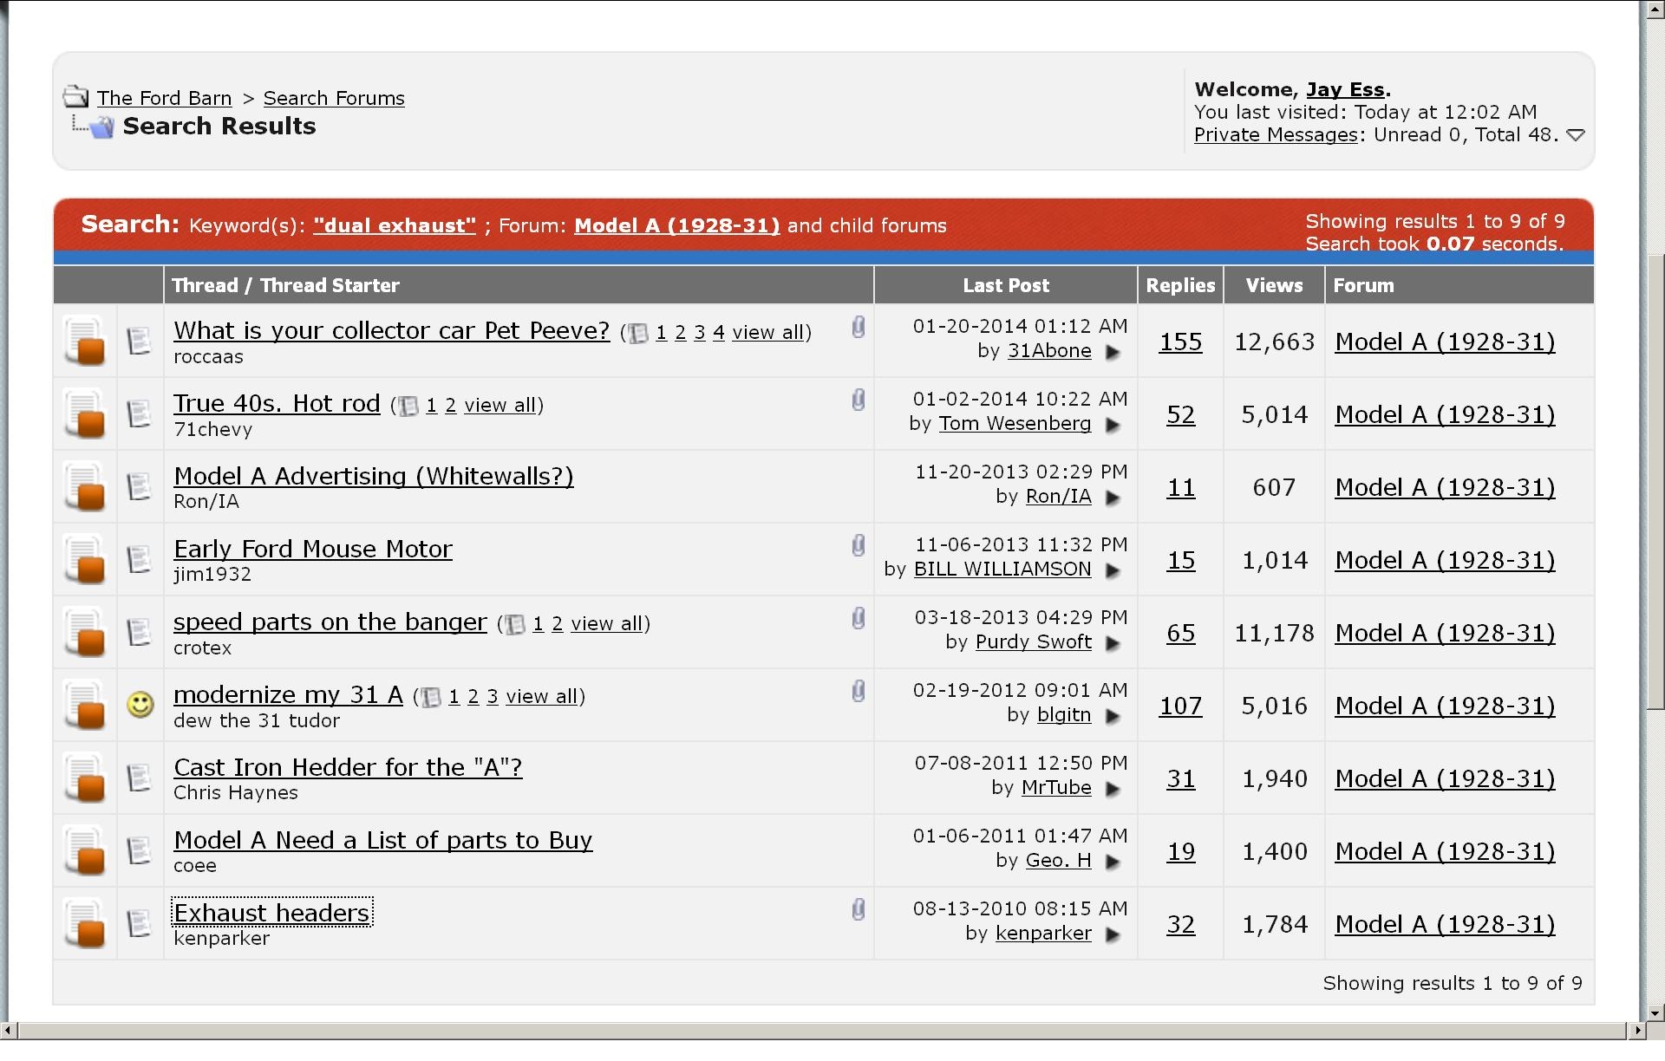Viewport: 1665px width, 1061px height.
Task: Open Model A Need a List of parts to Buy
Action: click(383, 840)
